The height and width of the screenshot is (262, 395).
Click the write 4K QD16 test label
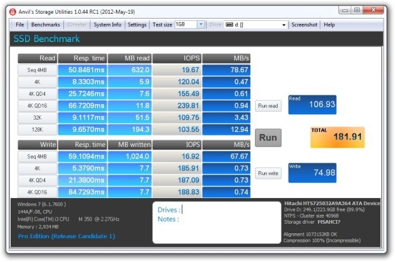coord(37,192)
